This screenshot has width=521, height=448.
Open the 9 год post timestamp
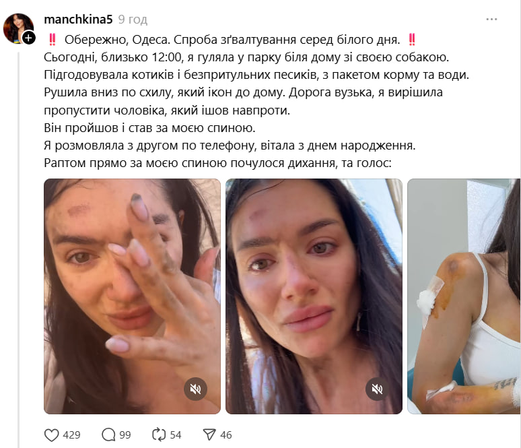(133, 20)
